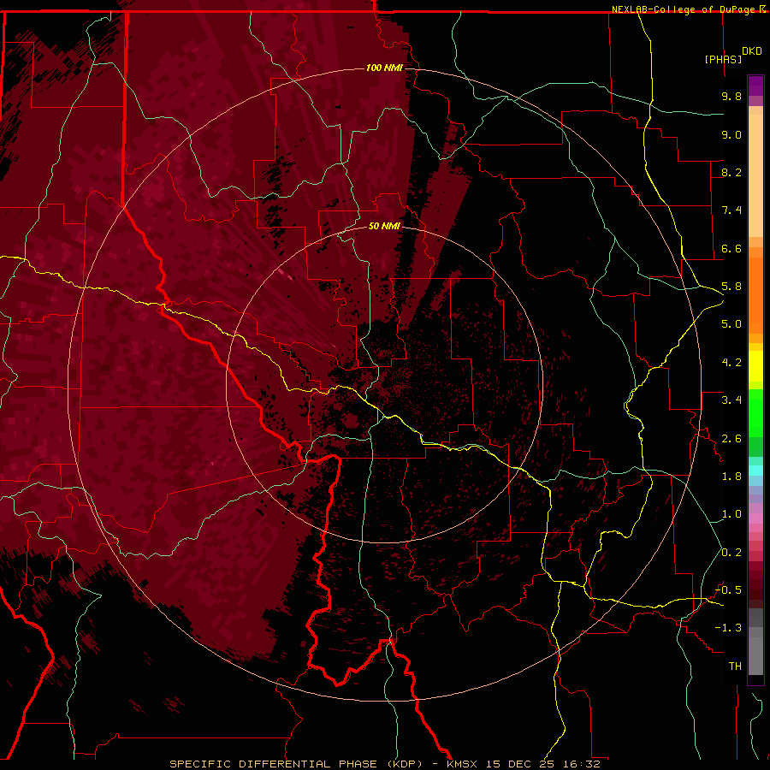Click the bright green band of the color bar

pyautogui.click(x=755, y=413)
